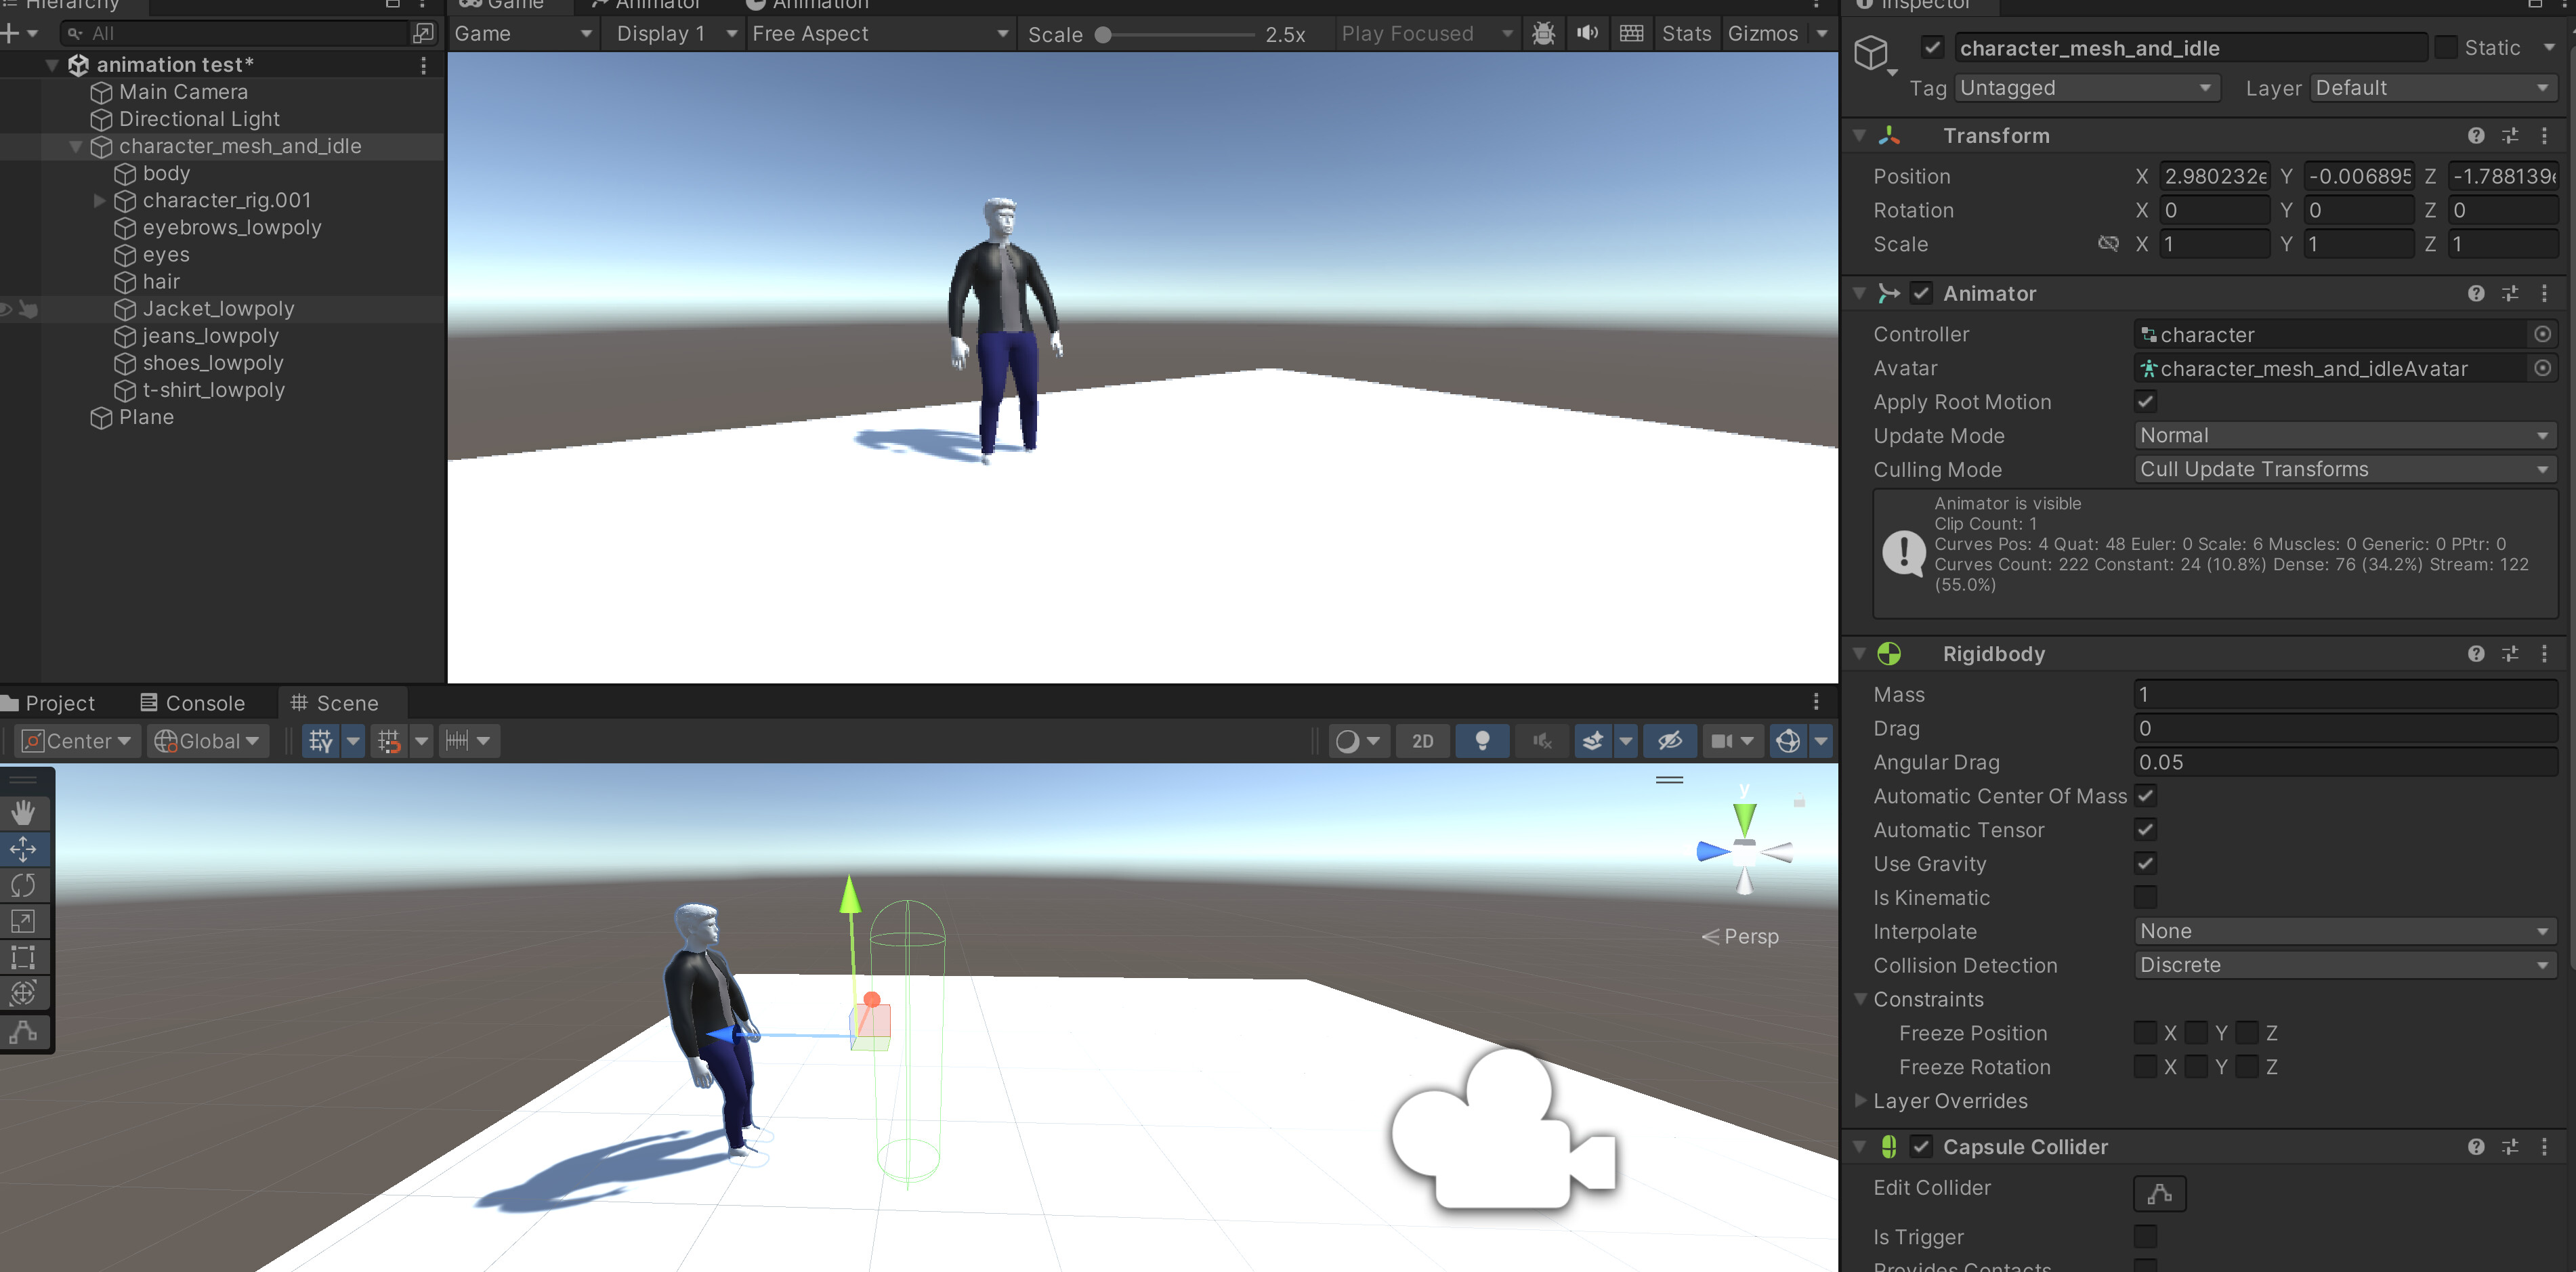Image resolution: width=2576 pixels, height=1272 pixels.
Task: Select the Rect transform tool
Action: pyautogui.click(x=24, y=957)
